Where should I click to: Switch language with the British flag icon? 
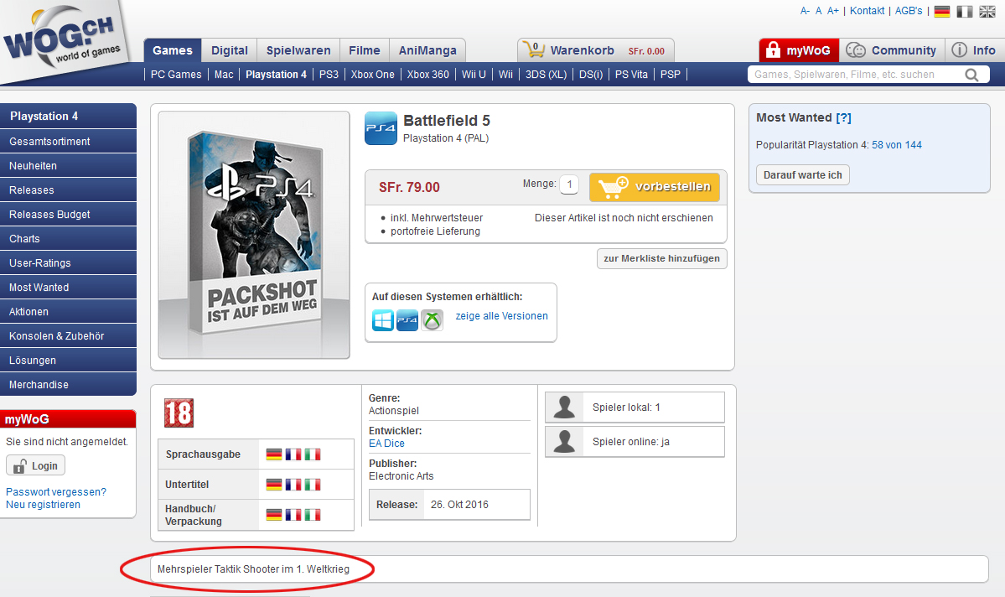point(987,11)
